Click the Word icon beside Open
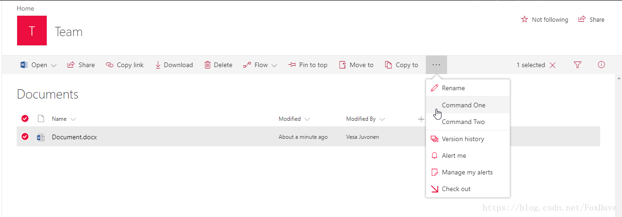Image resolution: width=622 pixels, height=217 pixels. coord(24,65)
